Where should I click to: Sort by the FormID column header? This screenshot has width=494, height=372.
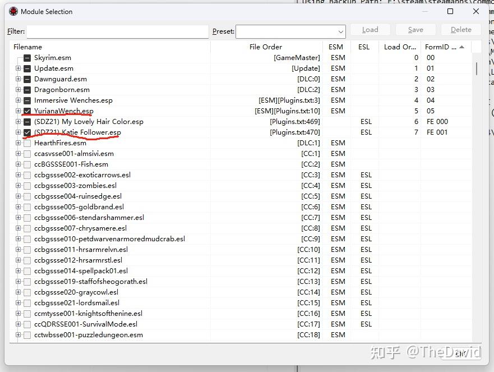tap(445, 47)
